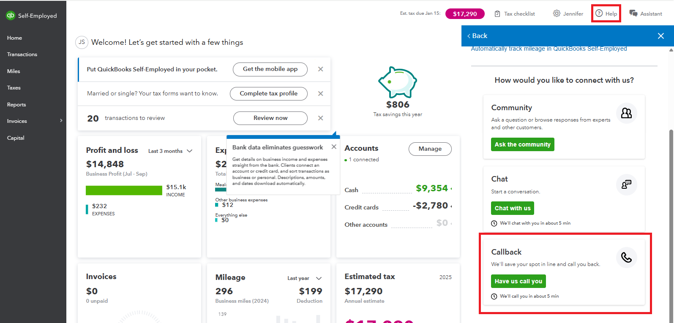Open the Tax checklist clipboard icon

(498, 14)
